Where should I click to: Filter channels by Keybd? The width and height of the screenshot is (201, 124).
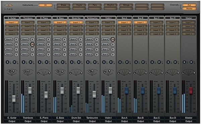79,5
